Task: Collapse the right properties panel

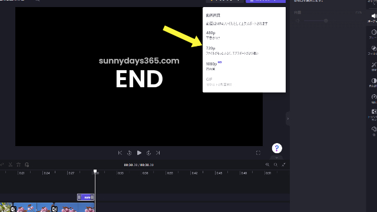Action: point(288,118)
